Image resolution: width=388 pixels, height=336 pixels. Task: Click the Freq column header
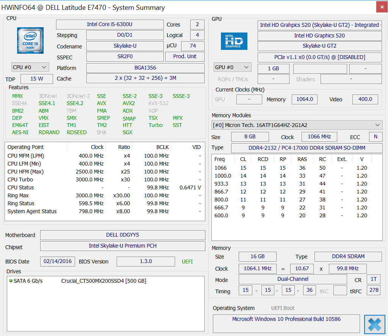pos(224,159)
